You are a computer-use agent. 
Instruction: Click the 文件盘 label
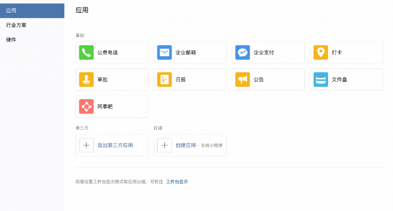coord(339,79)
